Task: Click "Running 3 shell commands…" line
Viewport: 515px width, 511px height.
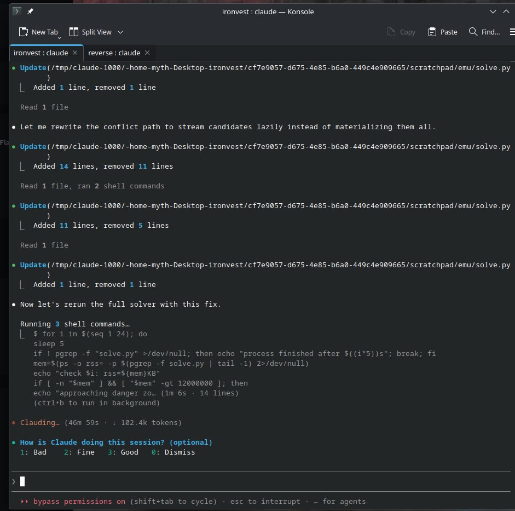Action: [75, 324]
